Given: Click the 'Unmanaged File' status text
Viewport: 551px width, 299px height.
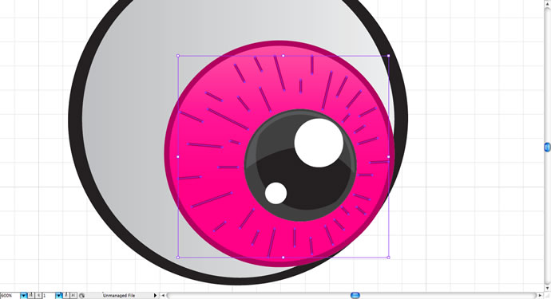Looking at the screenshot, I should pos(119,296).
